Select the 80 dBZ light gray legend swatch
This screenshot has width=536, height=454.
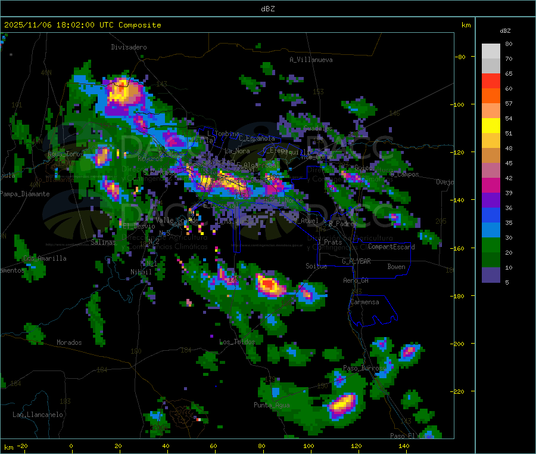click(491, 51)
